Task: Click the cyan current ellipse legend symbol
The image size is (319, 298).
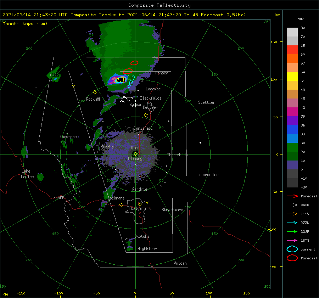Action: [x=292, y=249]
